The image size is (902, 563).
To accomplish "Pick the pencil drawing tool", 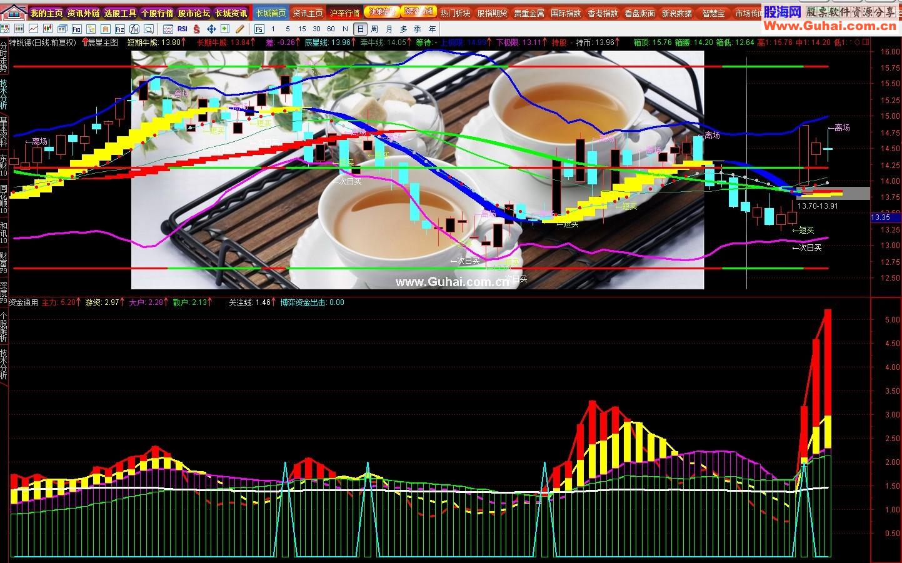I will [239, 29].
